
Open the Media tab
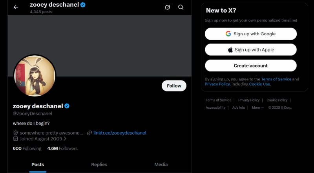[x=161, y=165]
